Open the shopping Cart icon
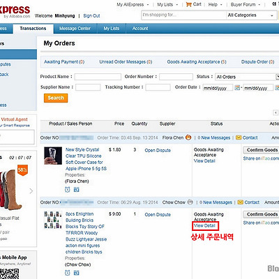The height and width of the screenshot is (279, 279). coord(188,4)
